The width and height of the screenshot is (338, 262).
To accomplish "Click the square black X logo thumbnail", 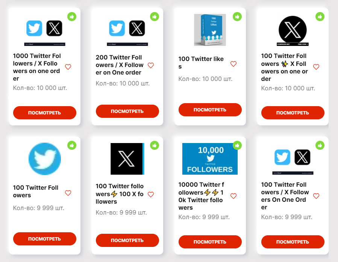I will point(127,158).
